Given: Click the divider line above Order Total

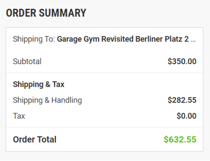Looking at the screenshot, I should click(105, 127).
